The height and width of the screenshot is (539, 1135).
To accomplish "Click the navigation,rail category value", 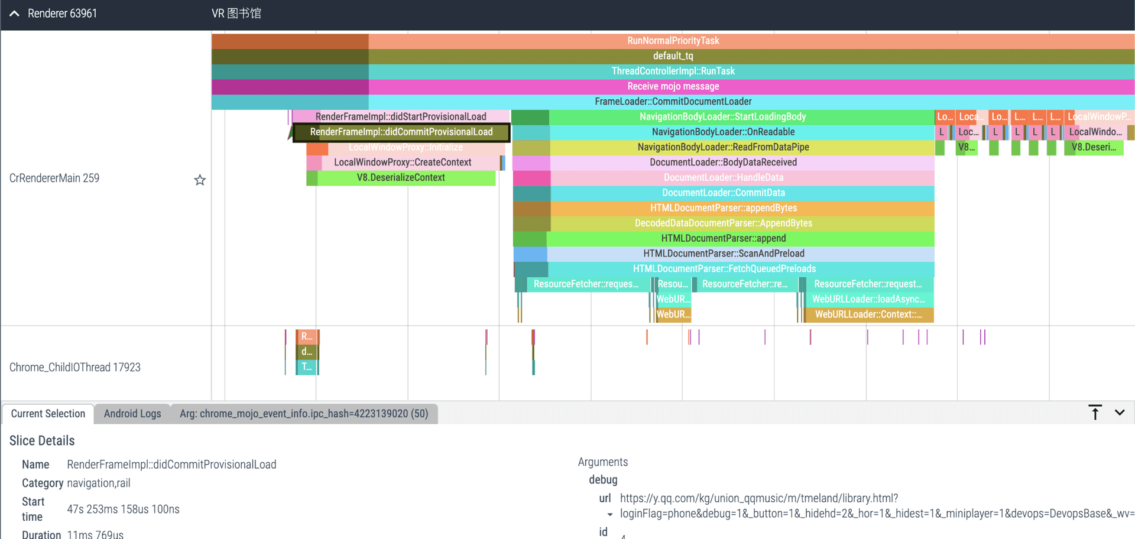I will (99, 483).
